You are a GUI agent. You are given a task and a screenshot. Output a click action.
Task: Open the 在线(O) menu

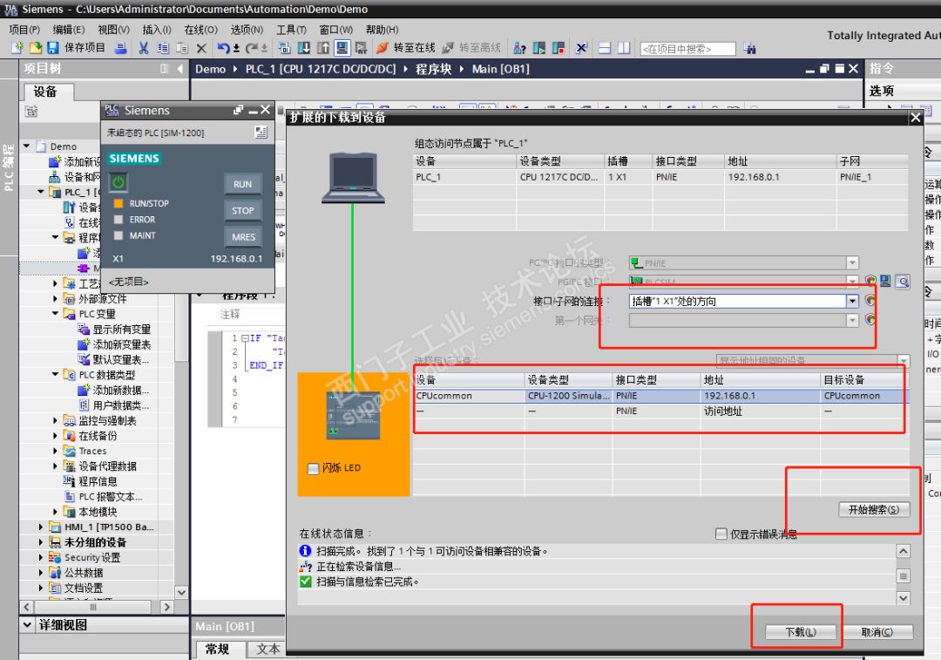point(200,30)
